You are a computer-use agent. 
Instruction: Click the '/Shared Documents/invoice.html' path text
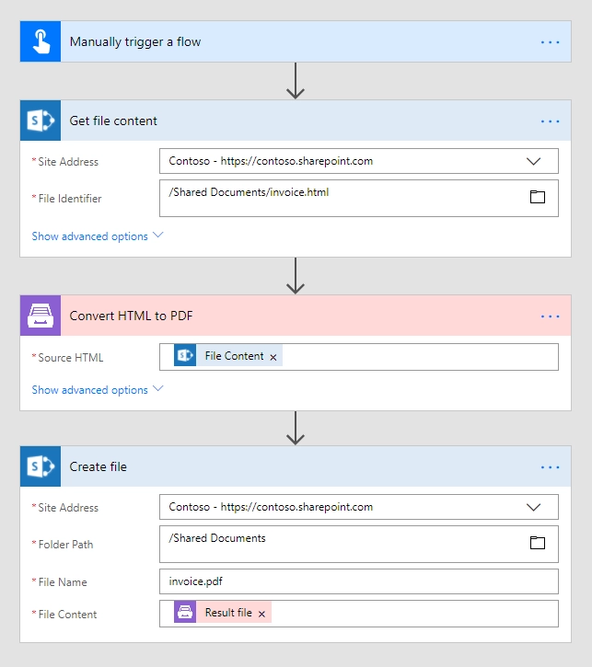click(249, 192)
